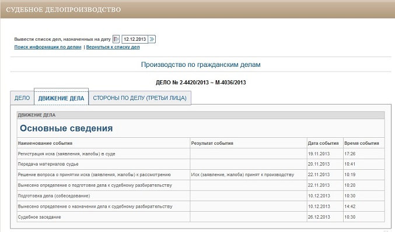395x232 pixels.
Task: Click the time 10:41
Action: [350, 164]
